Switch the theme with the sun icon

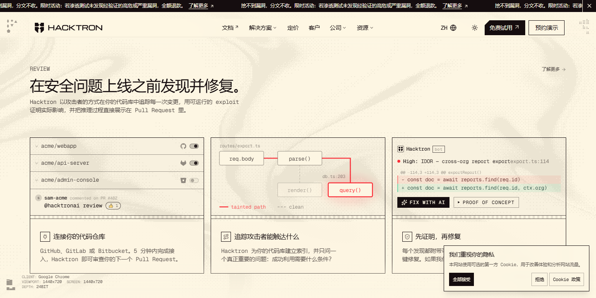[475, 28]
